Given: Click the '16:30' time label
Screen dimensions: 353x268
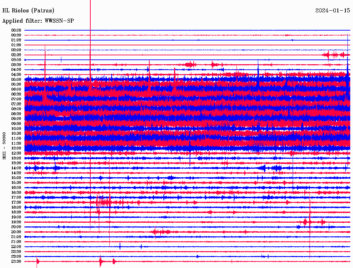Looking at the screenshot, I should click(x=16, y=193).
